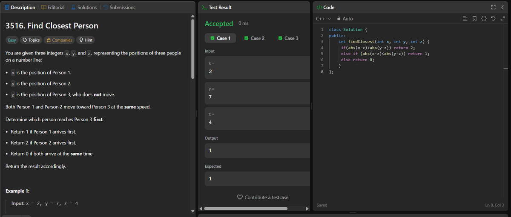Click the 'Ln 8, Col 3' status text
This screenshot has height=217, width=511.
[x=494, y=205]
